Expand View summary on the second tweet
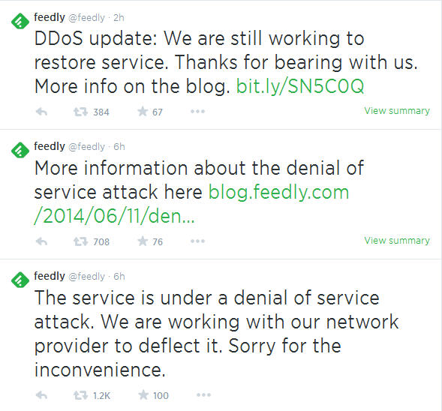The image size is (442, 411). point(397,240)
